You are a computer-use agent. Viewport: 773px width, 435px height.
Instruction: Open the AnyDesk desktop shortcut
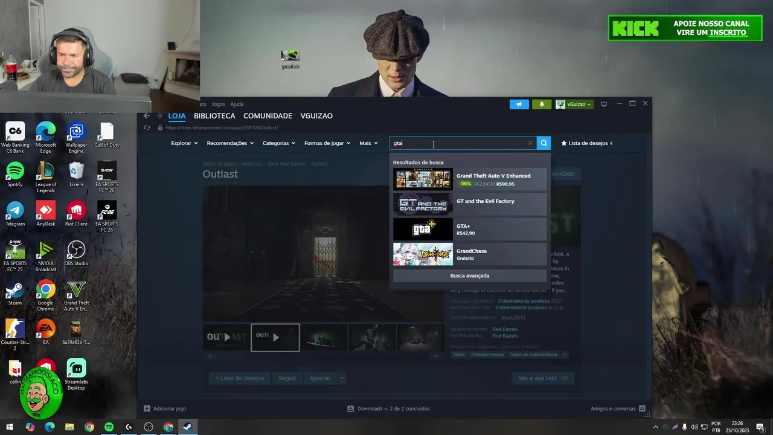click(x=46, y=214)
